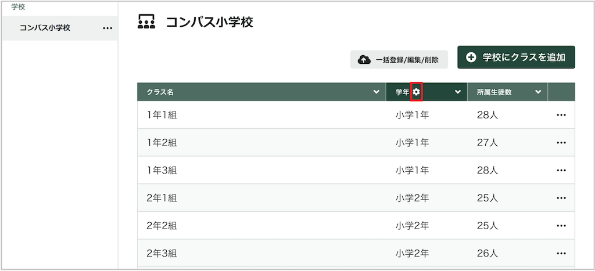Screen dimensions: 595x271
Task: Click the 一括登録/編集/削除 button
Action: pos(399,60)
